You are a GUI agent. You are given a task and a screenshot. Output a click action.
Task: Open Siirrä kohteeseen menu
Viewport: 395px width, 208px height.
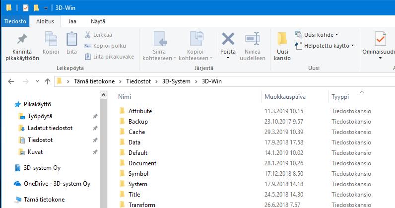[159, 46]
